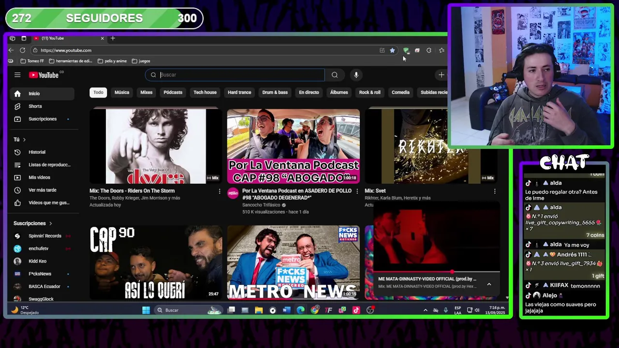Open options menu for Mix: Svet
The height and width of the screenshot is (348, 619).
tap(495, 191)
